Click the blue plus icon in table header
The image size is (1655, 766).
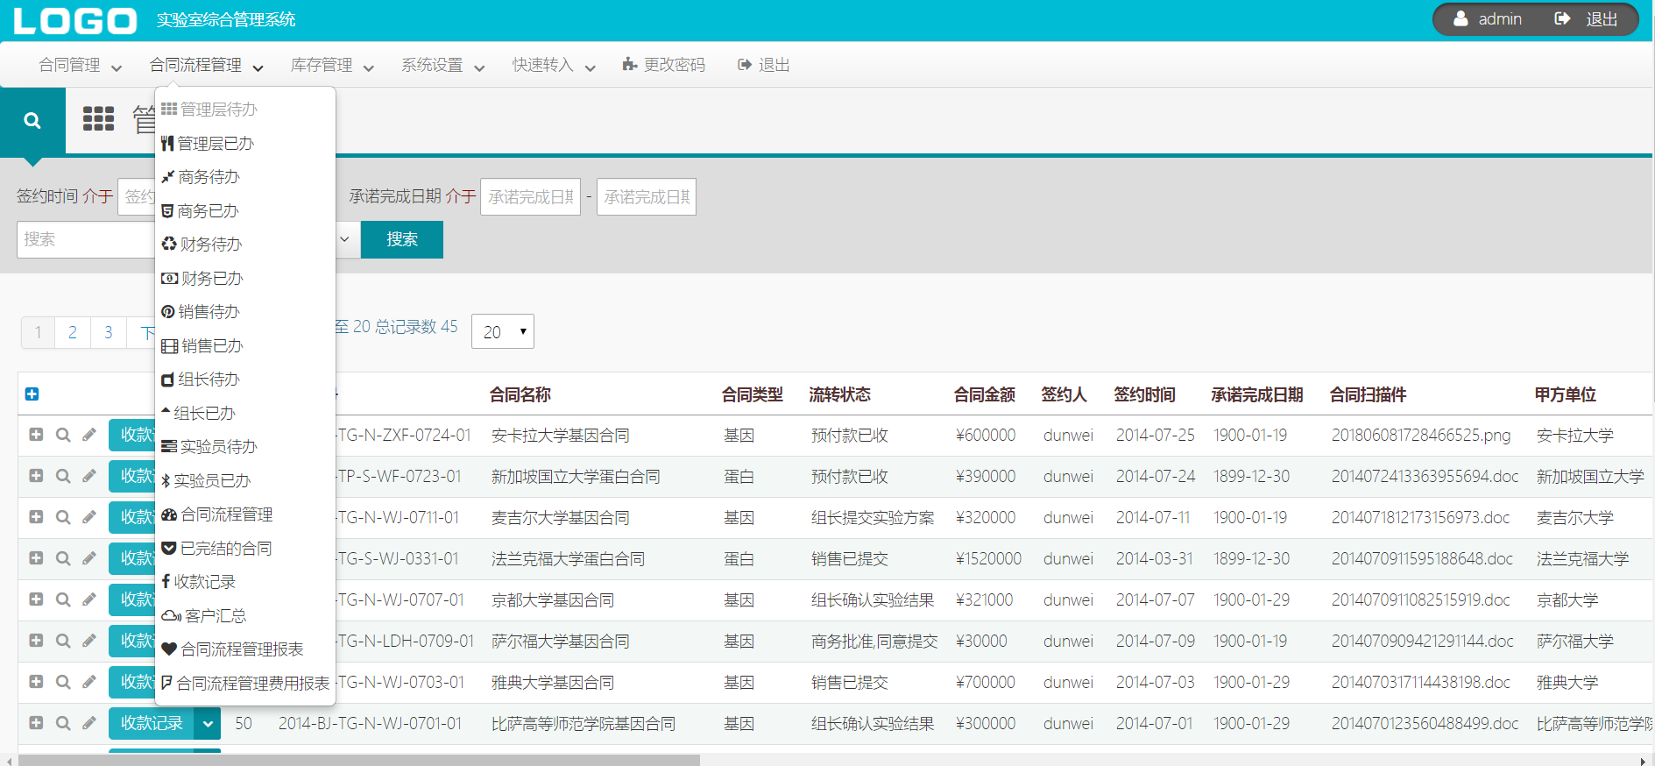click(x=32, y=394)
